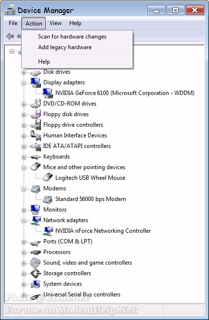Viewport: 209px width, 320px height.
Task: Collapse the Network adapters node
Action: click(24, 221)
